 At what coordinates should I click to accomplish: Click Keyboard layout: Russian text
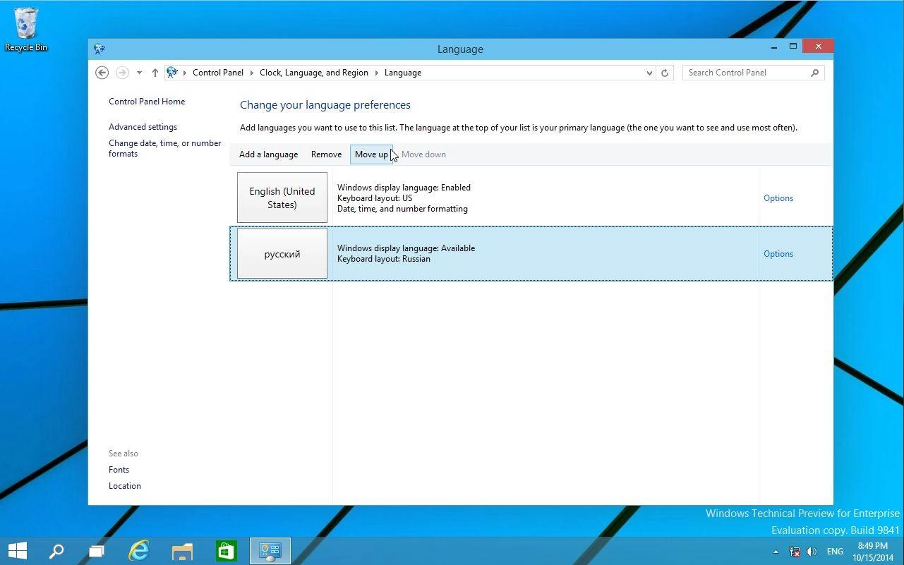384,259
